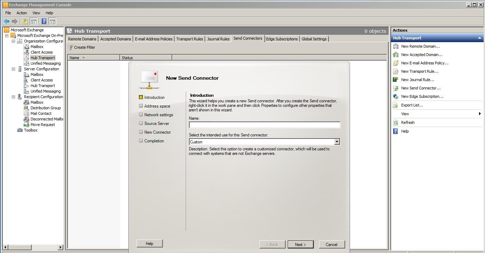Click the New Send Connector icon
This screenshot has height=253, width=485.
click(x=396, y=88)
